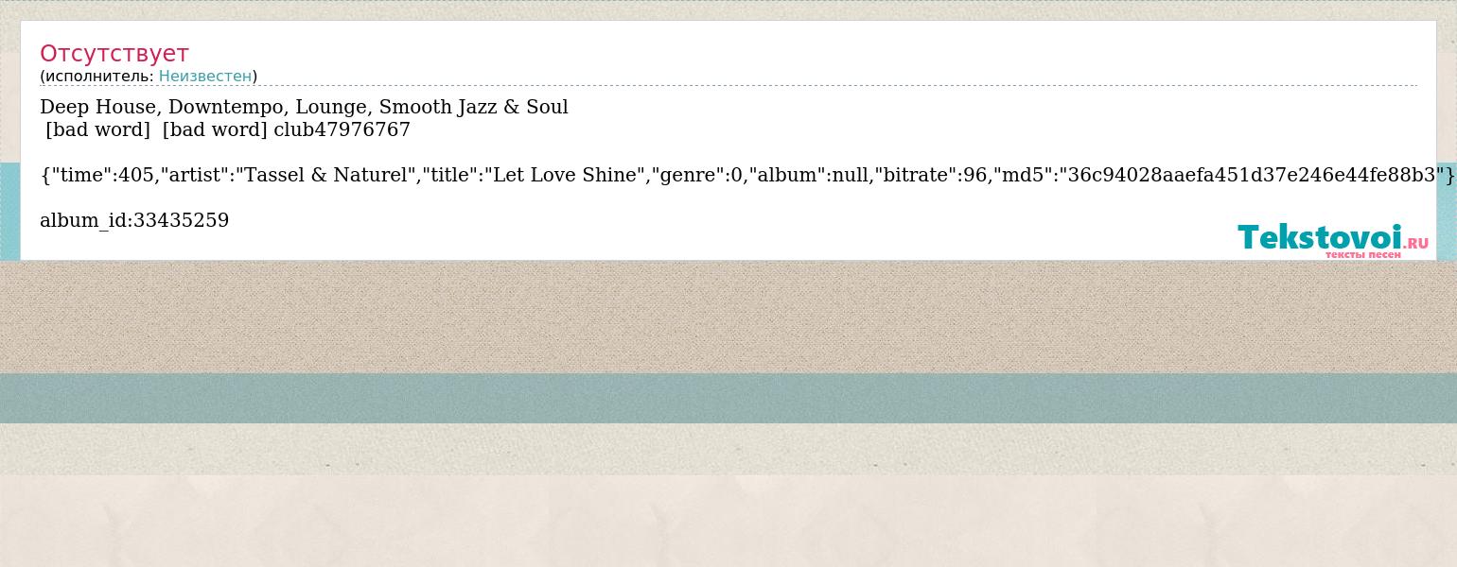Click the teal background band below content
The width and height of the screenshot is (1457, 567).
728,398
